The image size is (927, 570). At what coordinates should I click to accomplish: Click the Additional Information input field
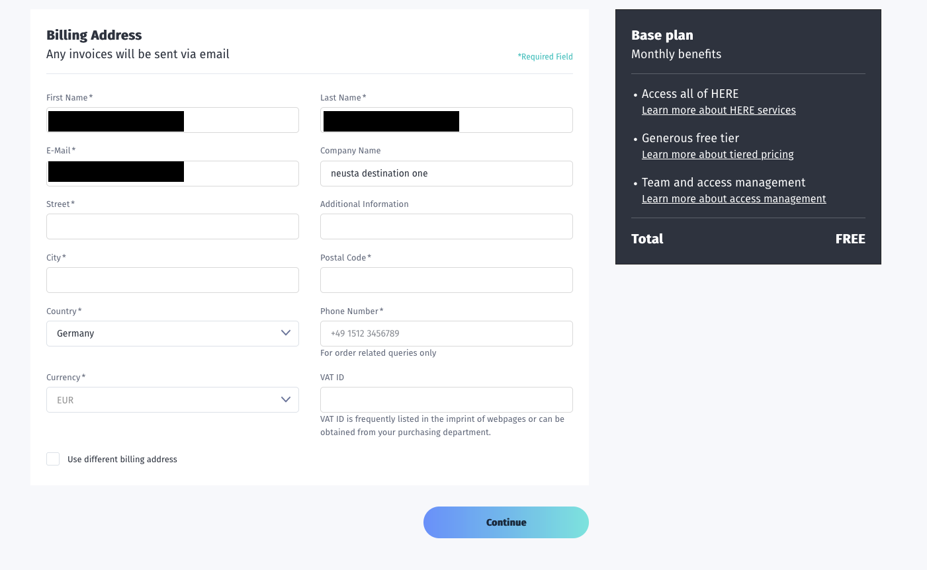coord(447,226)
